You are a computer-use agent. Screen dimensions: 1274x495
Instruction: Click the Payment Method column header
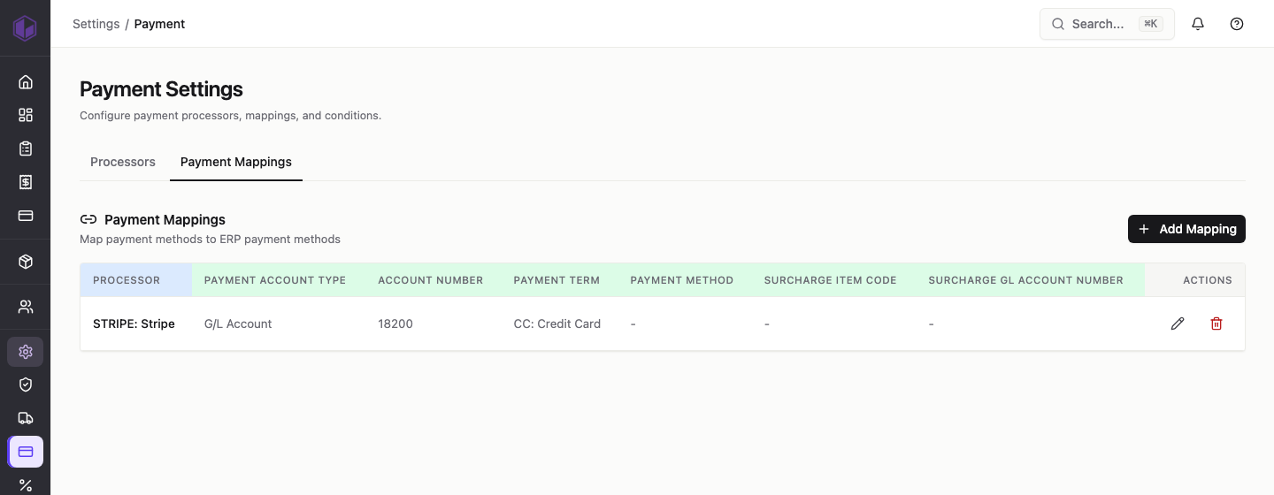click(682, 280)
